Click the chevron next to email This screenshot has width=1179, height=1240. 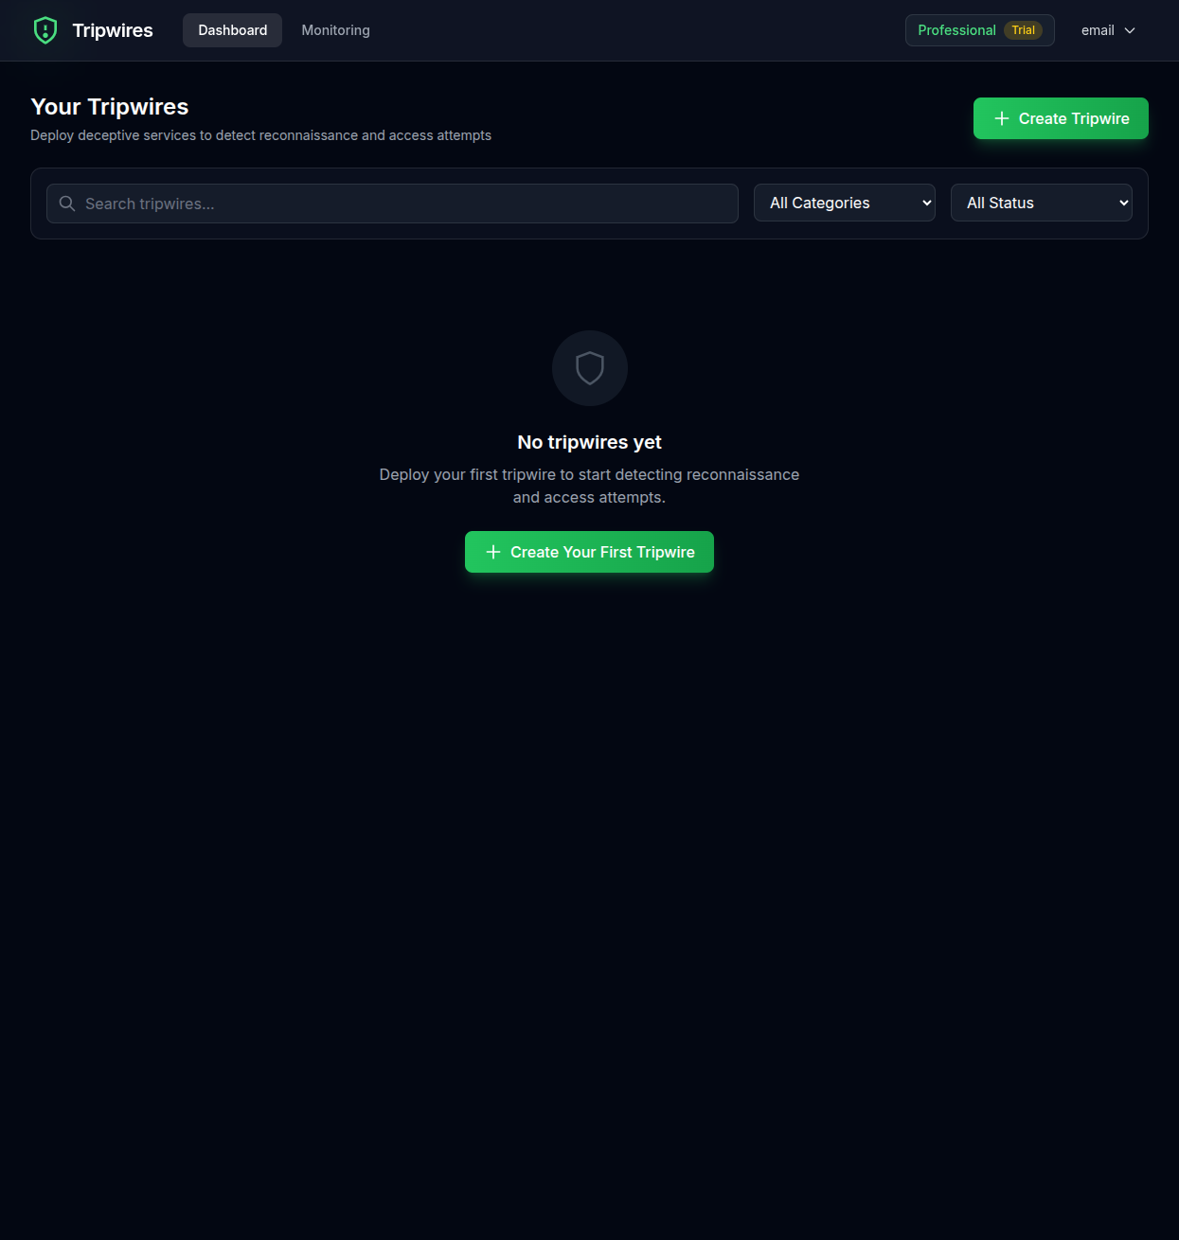click(x=1130, y=30)
